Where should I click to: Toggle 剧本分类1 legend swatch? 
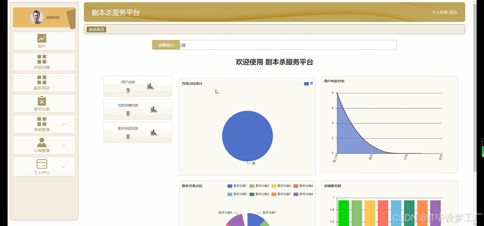(x=230, y=186)
